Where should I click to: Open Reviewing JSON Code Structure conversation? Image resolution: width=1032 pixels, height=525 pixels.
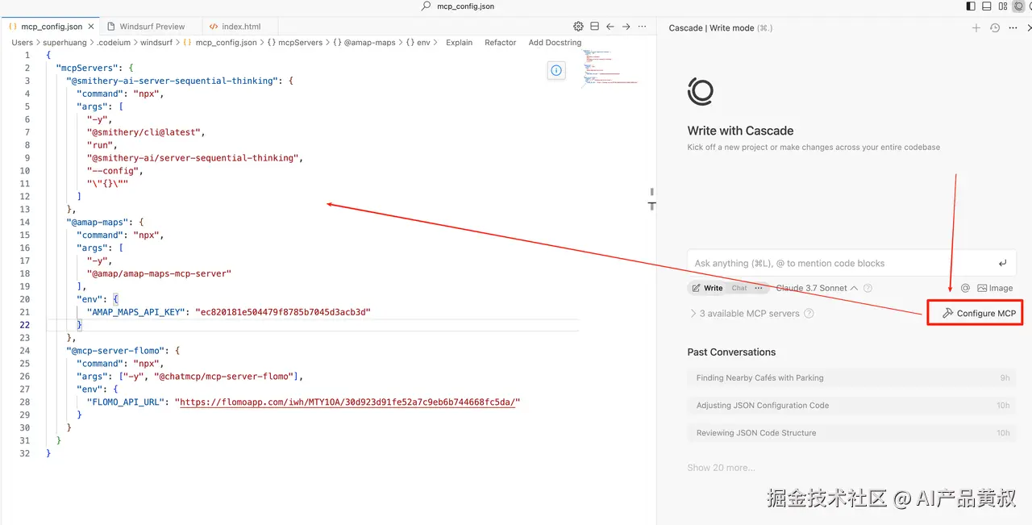pos(851,432)
